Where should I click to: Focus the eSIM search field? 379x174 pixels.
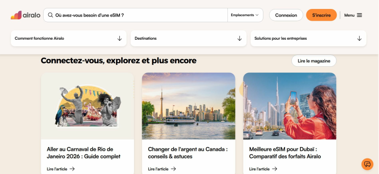tap(135, 15)
